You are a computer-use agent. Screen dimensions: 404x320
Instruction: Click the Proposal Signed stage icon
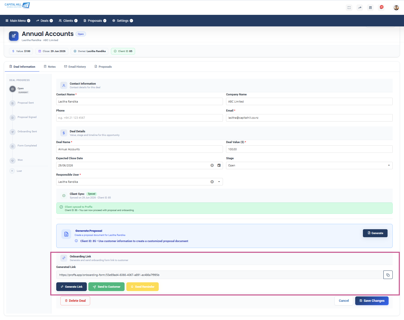click(12, 118)
